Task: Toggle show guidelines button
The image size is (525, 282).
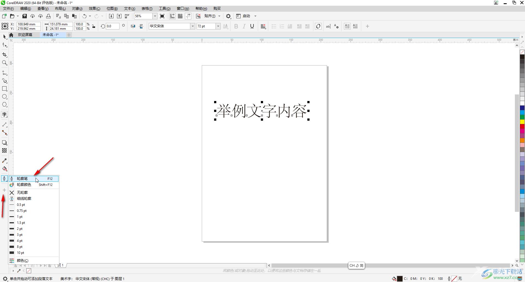Action: tap(188, 16)
